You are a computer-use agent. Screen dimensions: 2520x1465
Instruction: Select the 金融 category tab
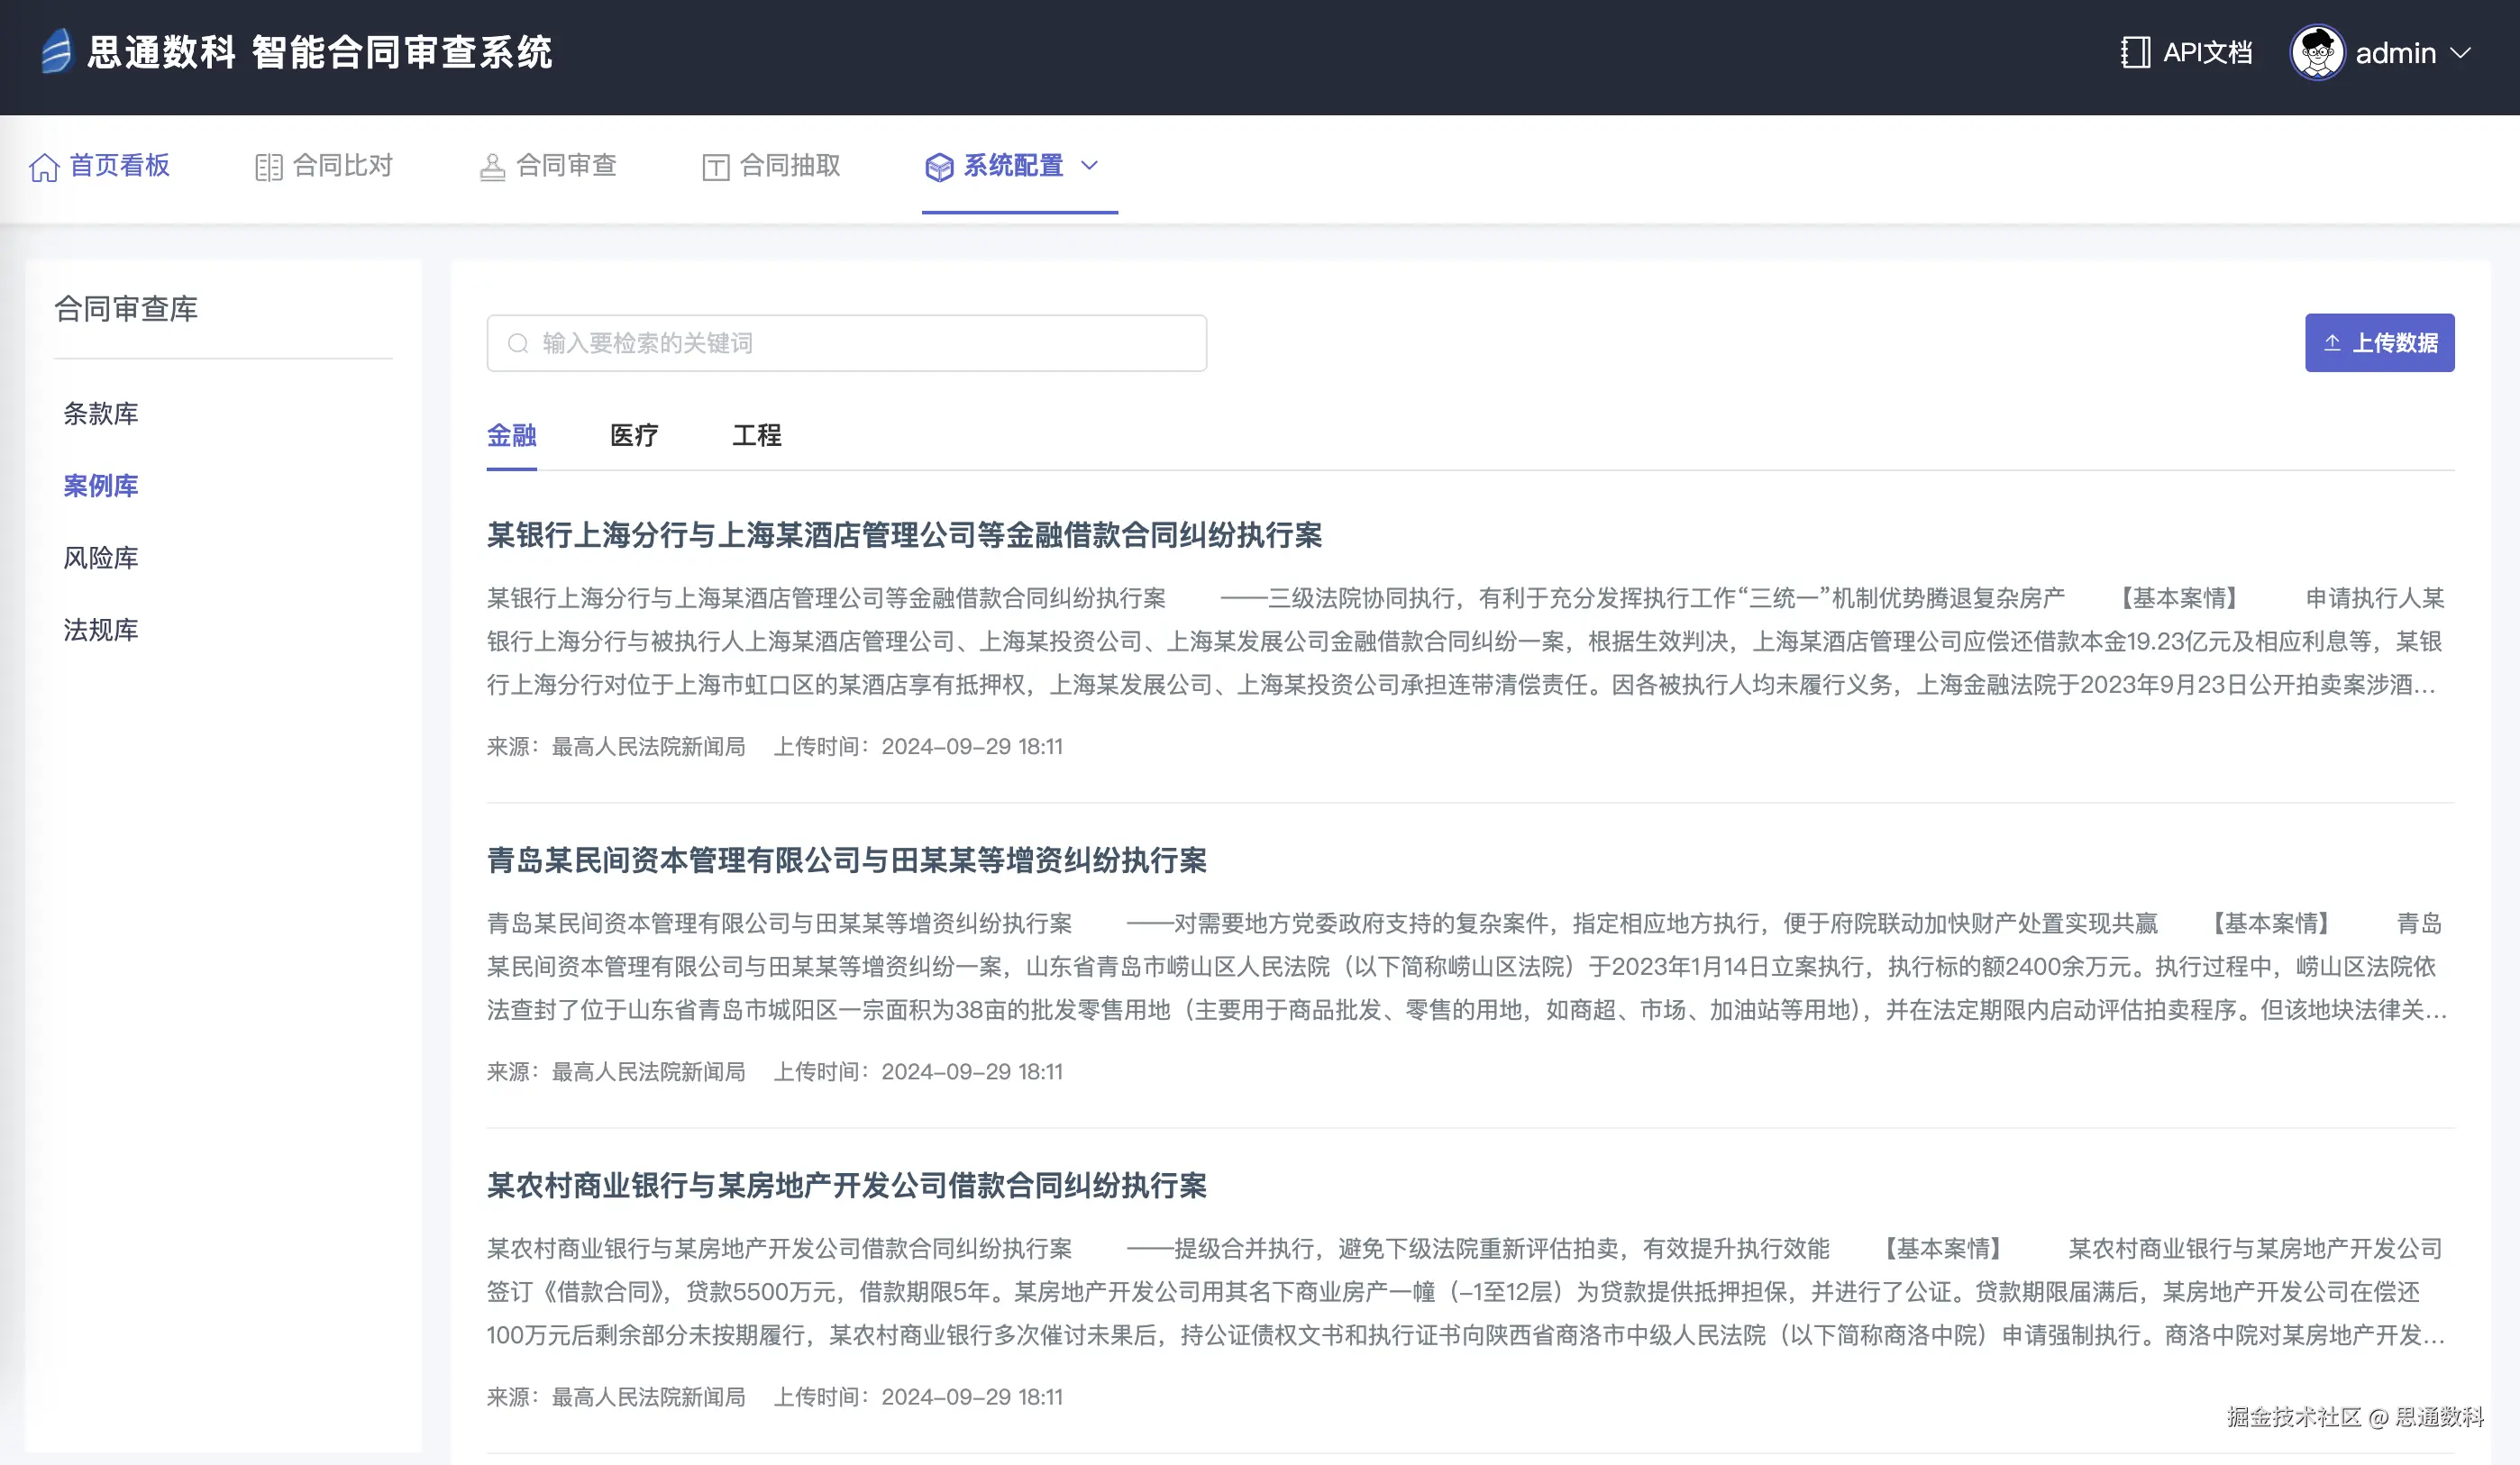click(x=511, y=435)
